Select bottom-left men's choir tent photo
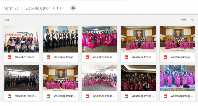Viewport: 198px width, 106px height. [x=21, y=78]
